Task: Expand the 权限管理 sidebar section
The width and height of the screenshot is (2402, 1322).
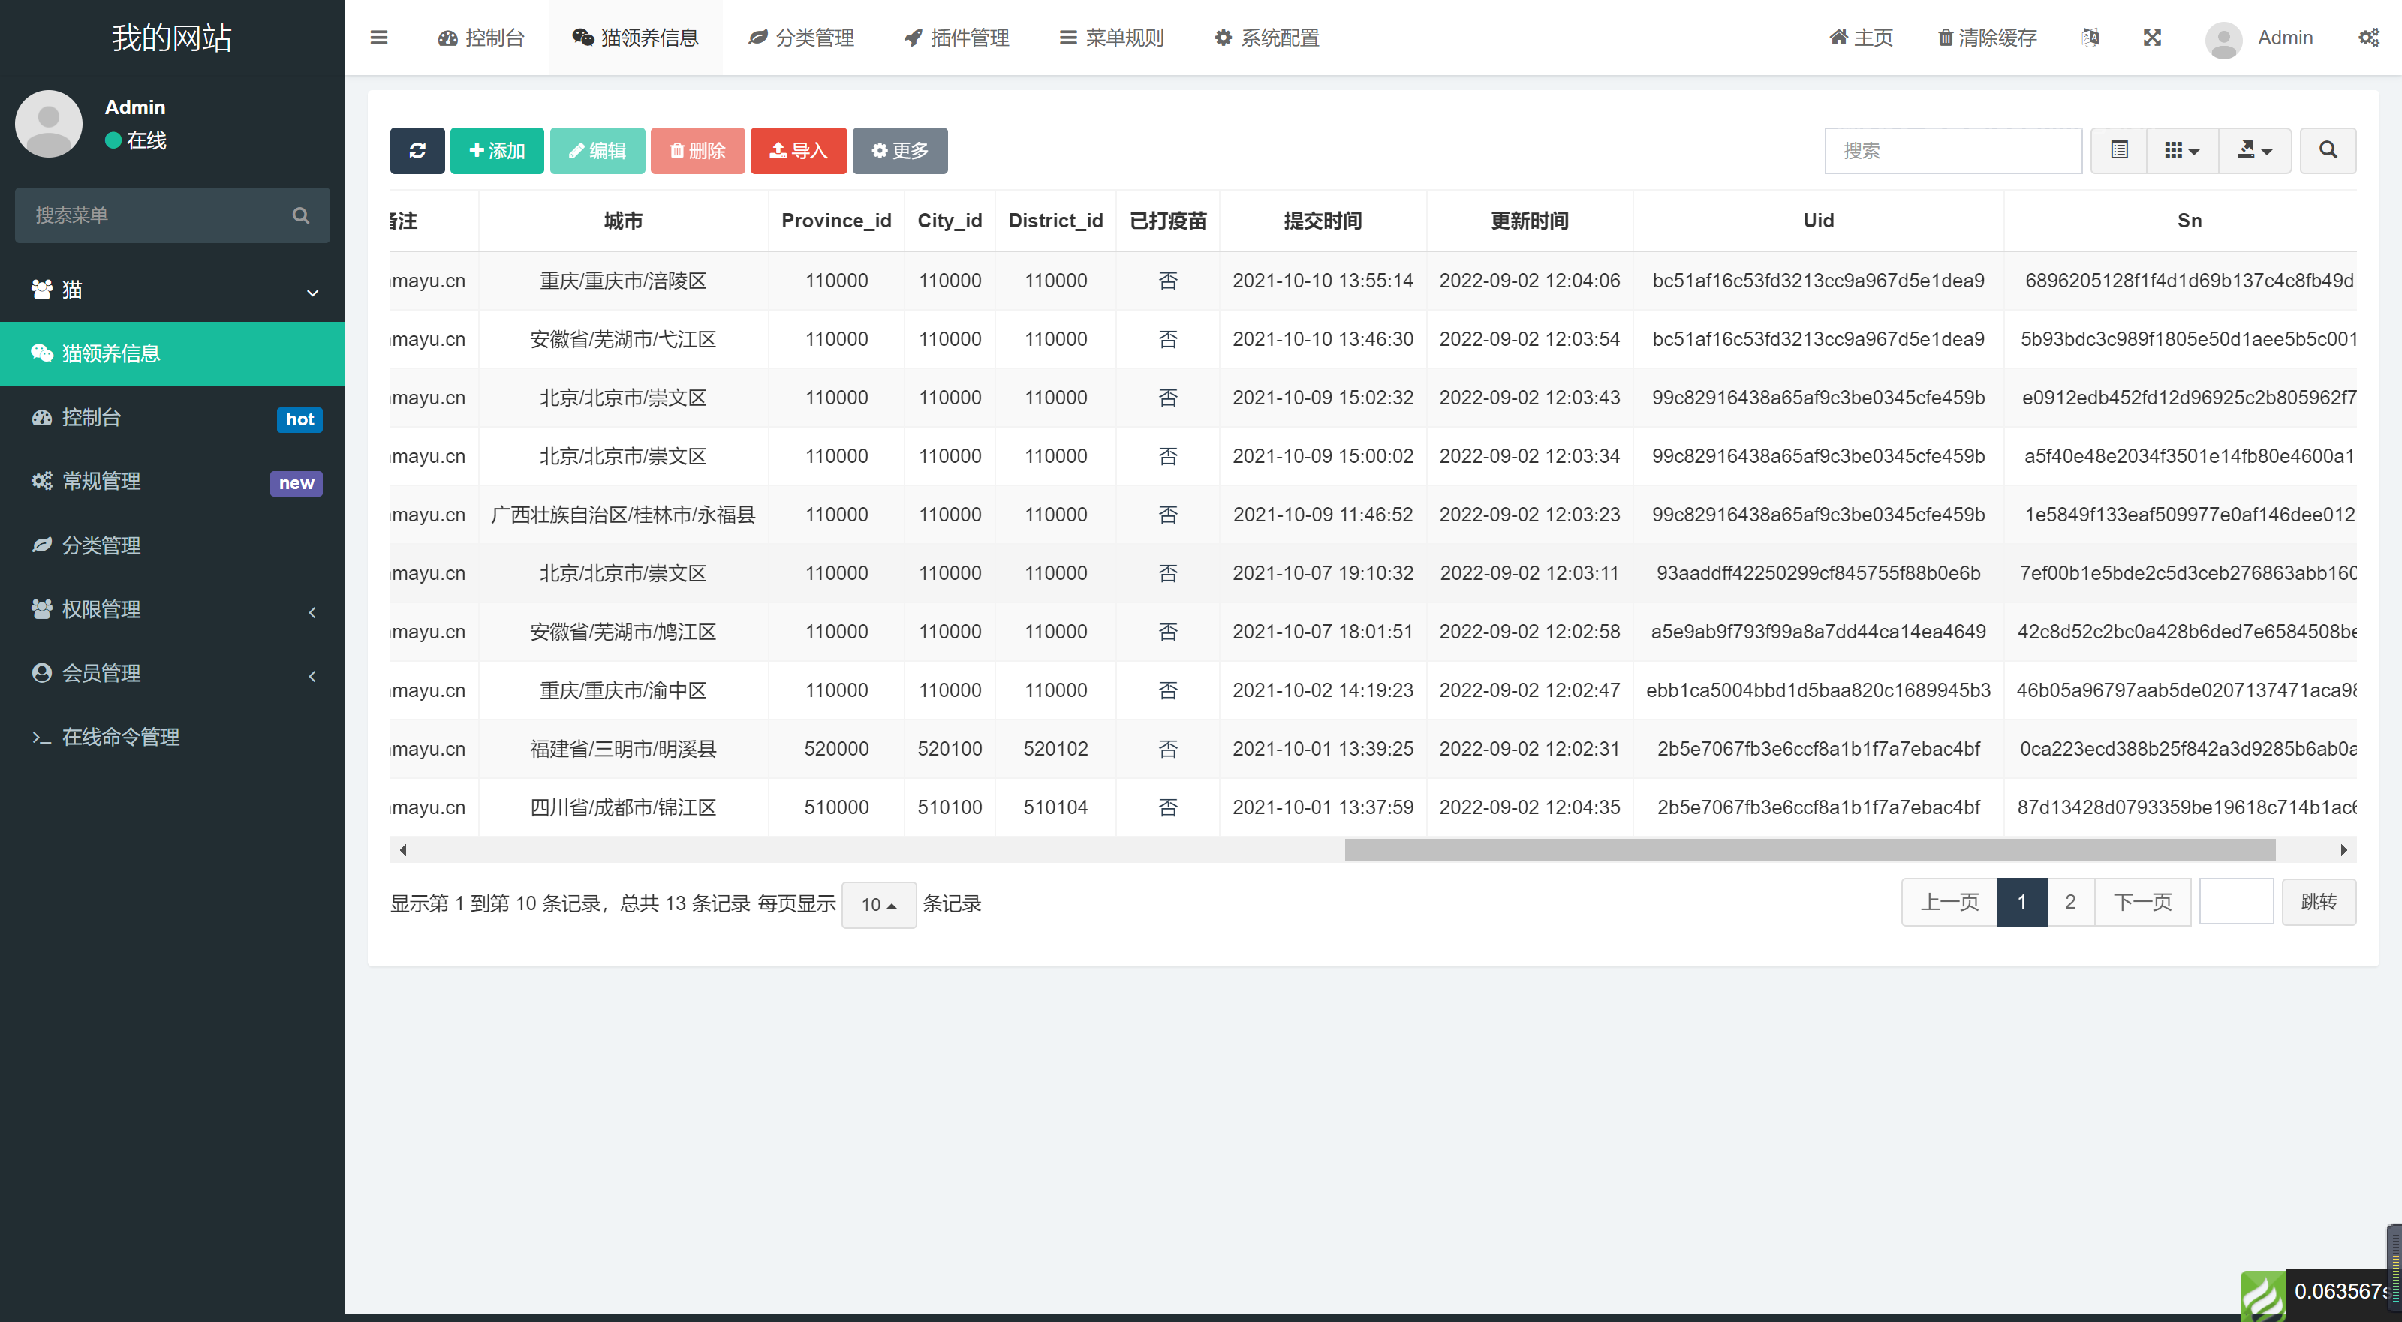Action: click(172, 610)
